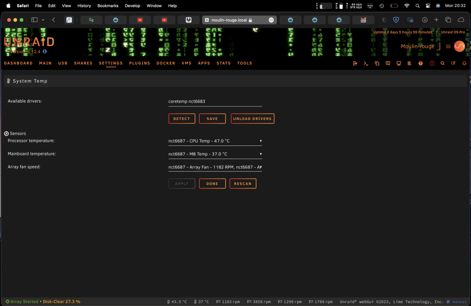Screen dimensions: 471x306
Task: Click the info icon next to version 6.12.4
Action: (45, 51)
